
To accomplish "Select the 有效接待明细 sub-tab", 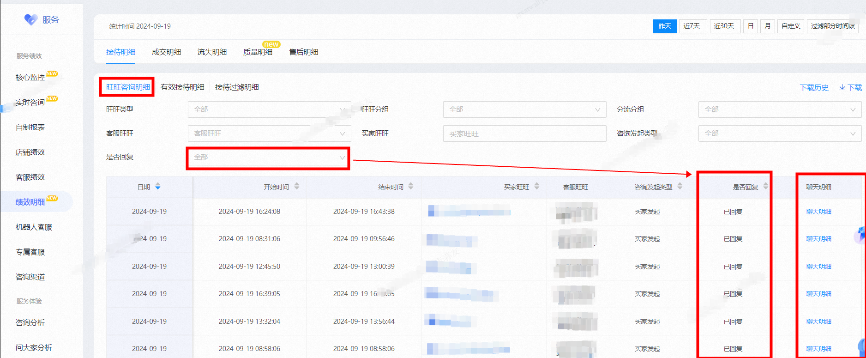I will 182,87.
